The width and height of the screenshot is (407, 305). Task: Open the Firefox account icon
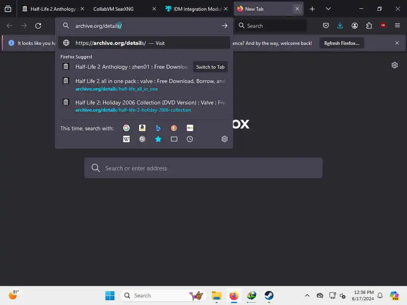click(355, 25)
